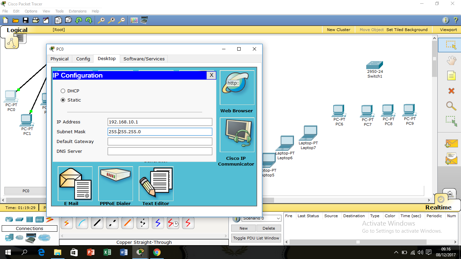Pick the blue serial DTE cable

pos(158,223)
